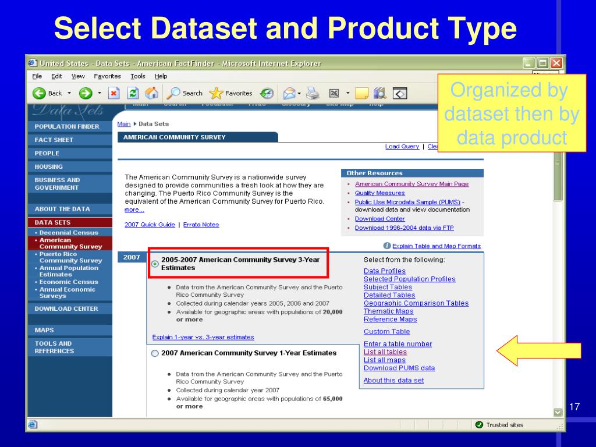Open Maps in sidebar
The image size is (596, 447).
[x=70, y=331]
